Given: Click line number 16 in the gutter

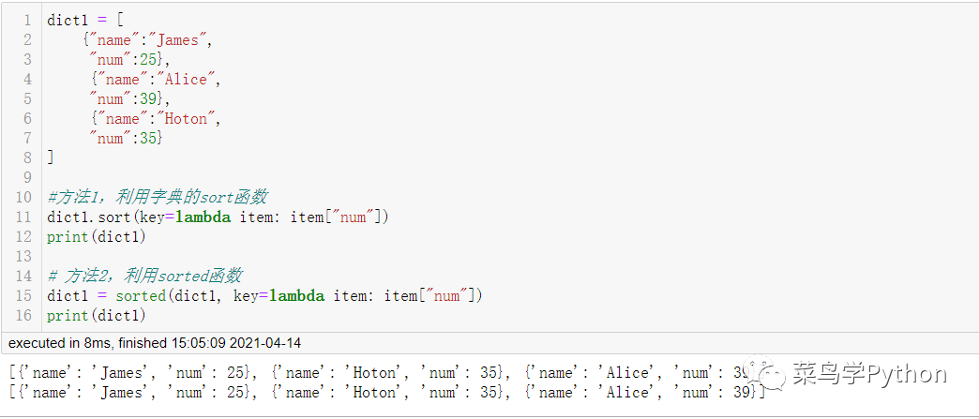Looking at the screenshot, I should point(23,316).
